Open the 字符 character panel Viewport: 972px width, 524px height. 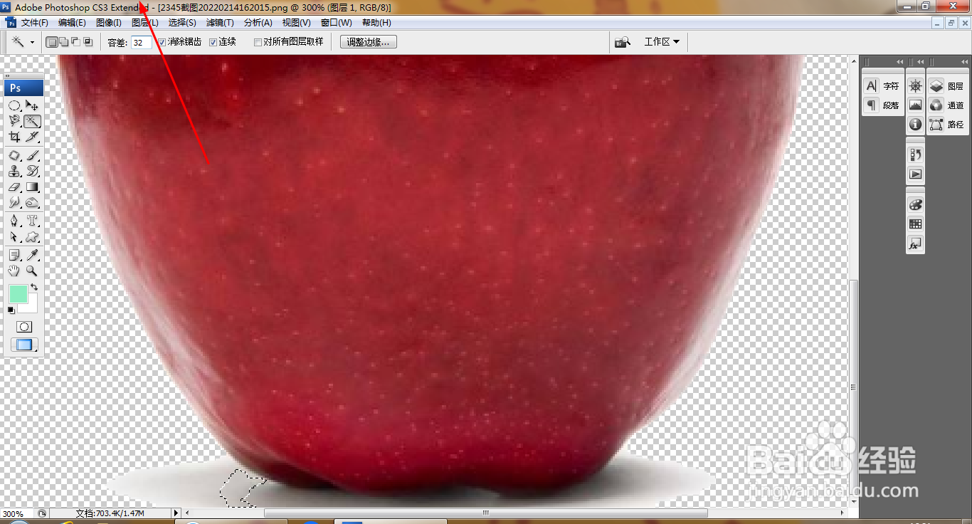coord(882,86)
